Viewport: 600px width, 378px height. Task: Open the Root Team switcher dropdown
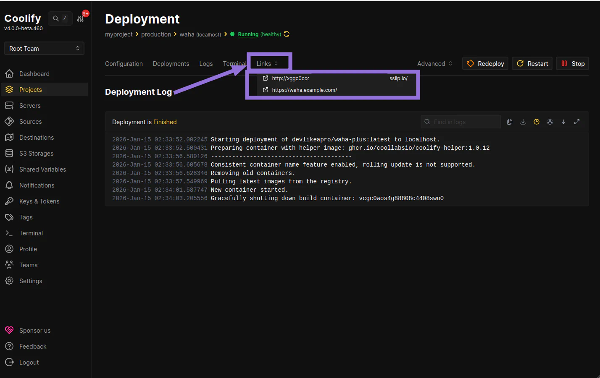pyautogui.click(x=44, y=49)
